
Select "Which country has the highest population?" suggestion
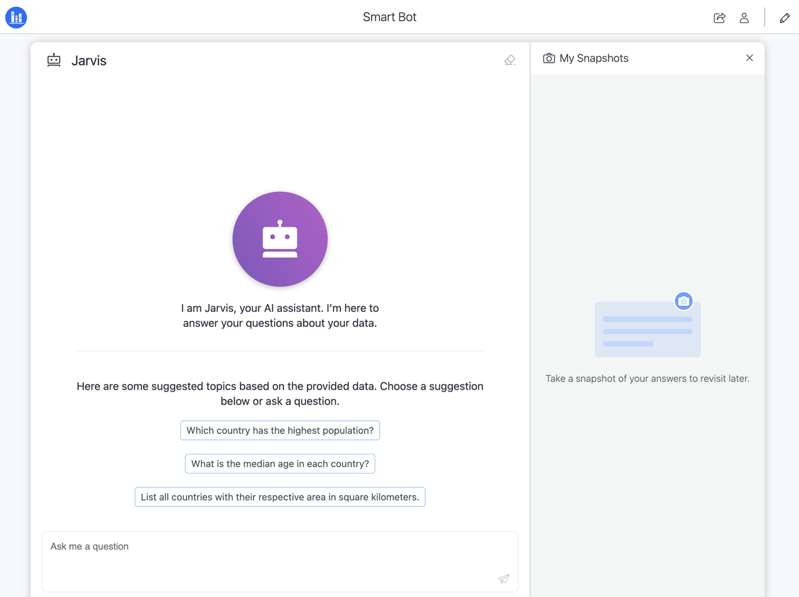pyautogui.click(x=280, y=430)
